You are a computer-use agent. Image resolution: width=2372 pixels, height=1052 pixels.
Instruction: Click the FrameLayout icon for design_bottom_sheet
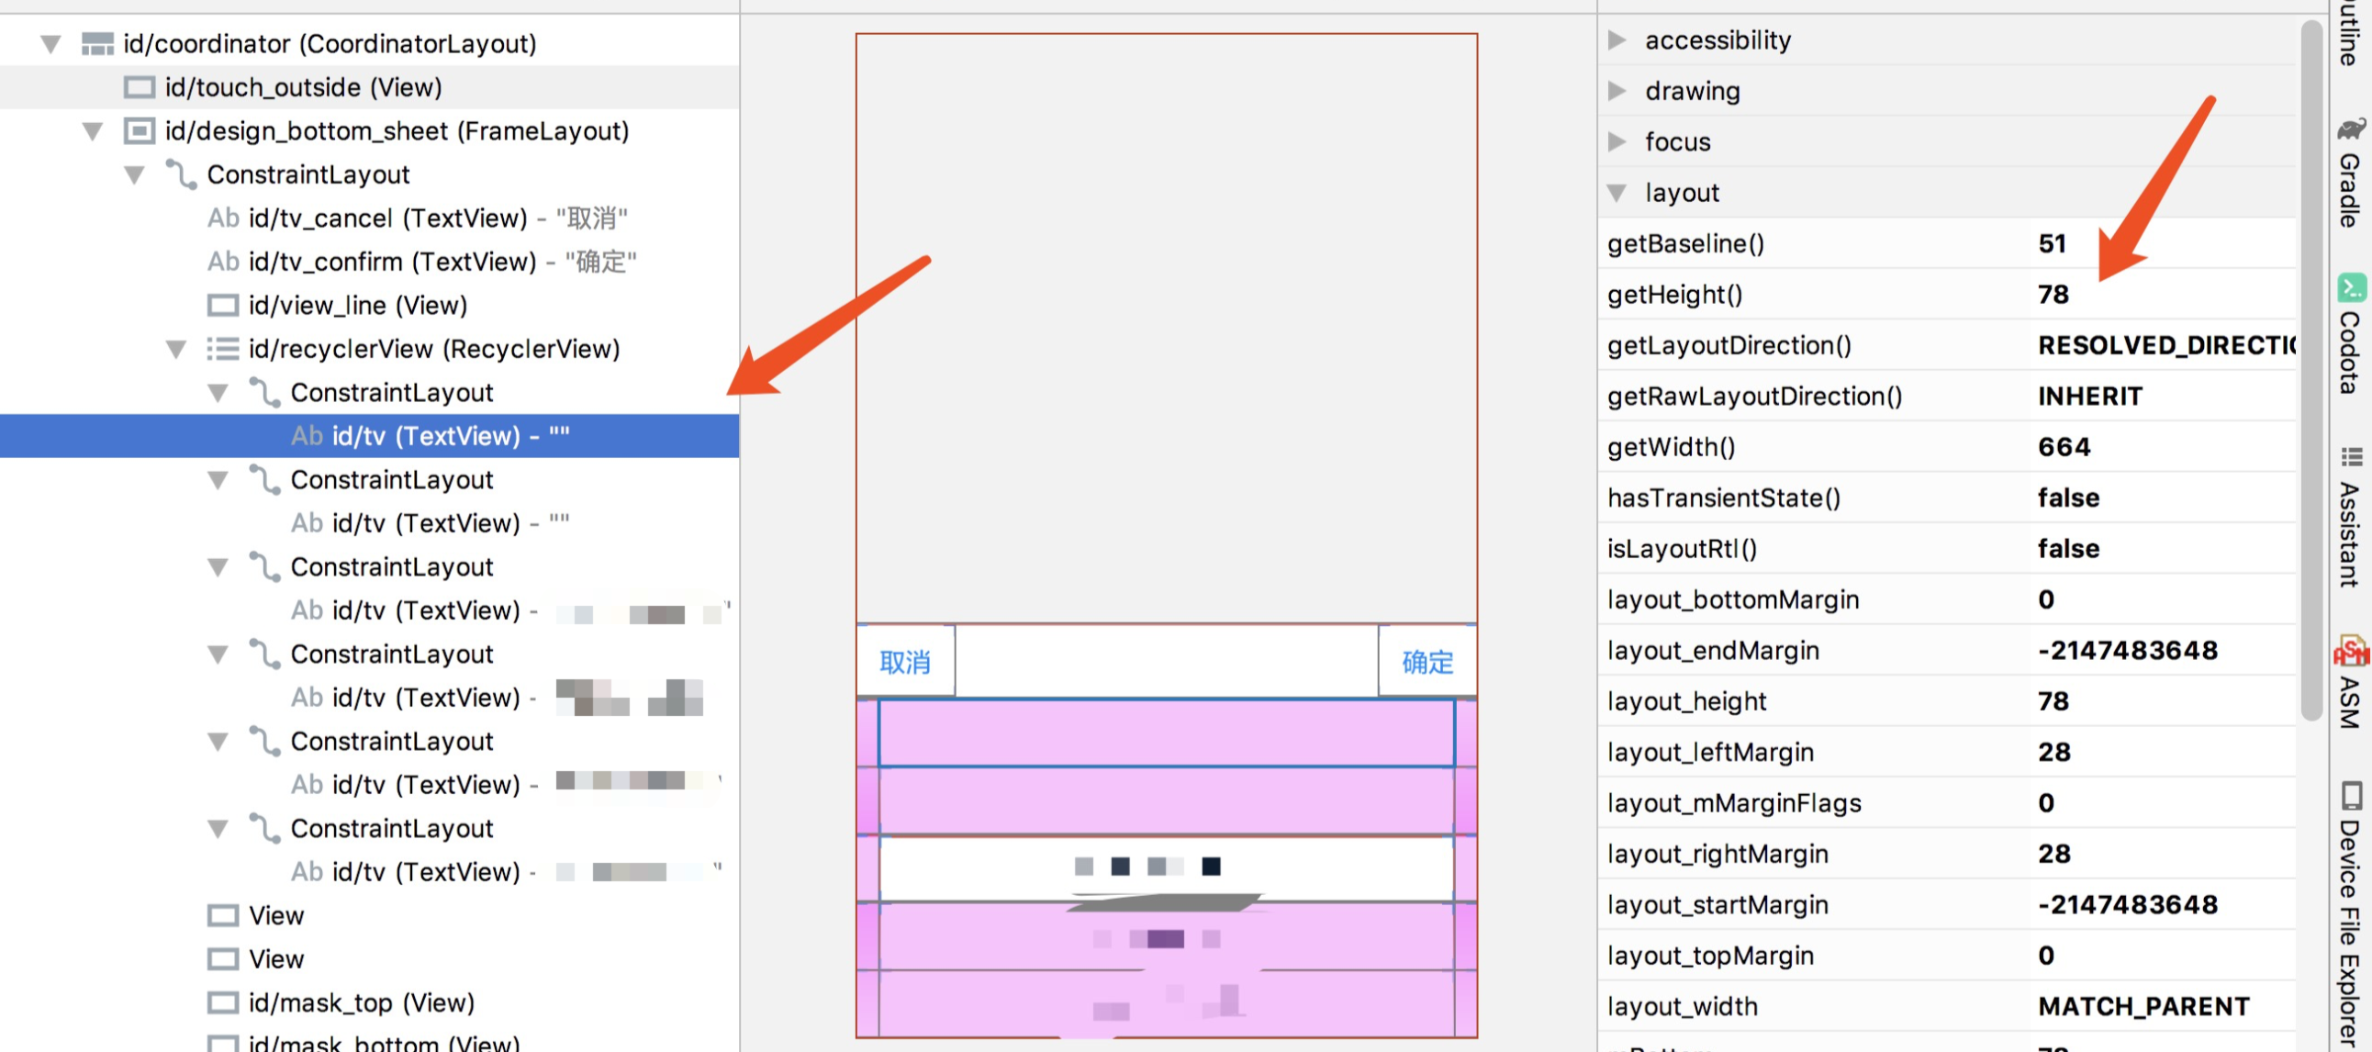click(139, 130)
